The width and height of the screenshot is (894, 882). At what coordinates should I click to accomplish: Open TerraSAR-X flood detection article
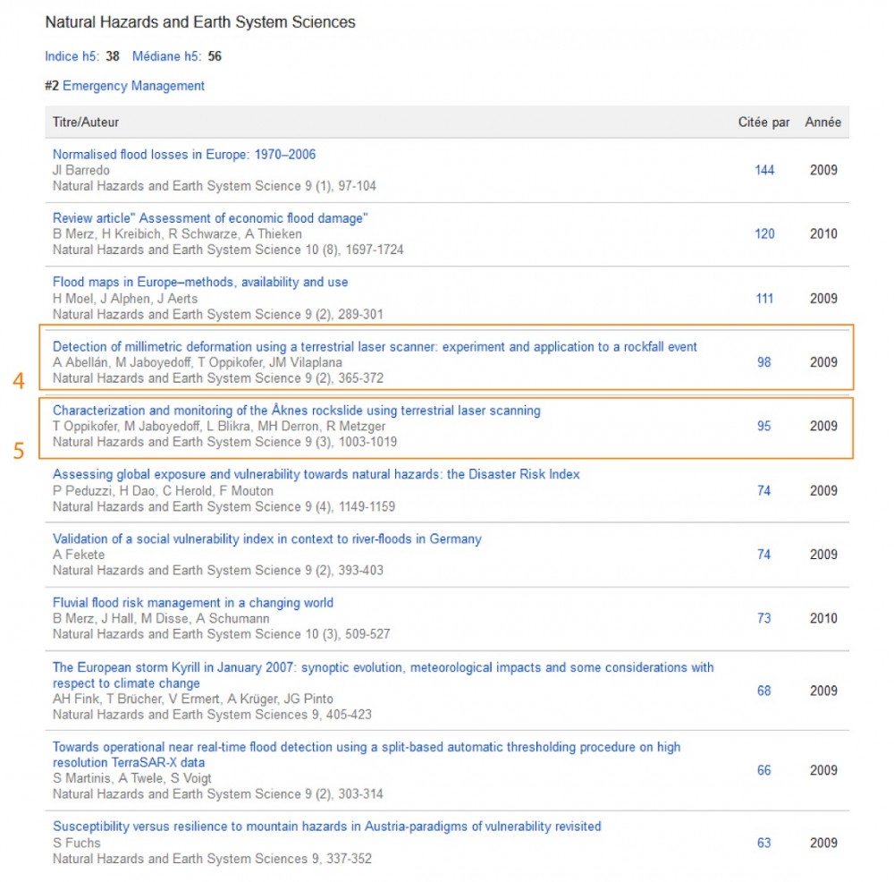click(x=366, y=747)
